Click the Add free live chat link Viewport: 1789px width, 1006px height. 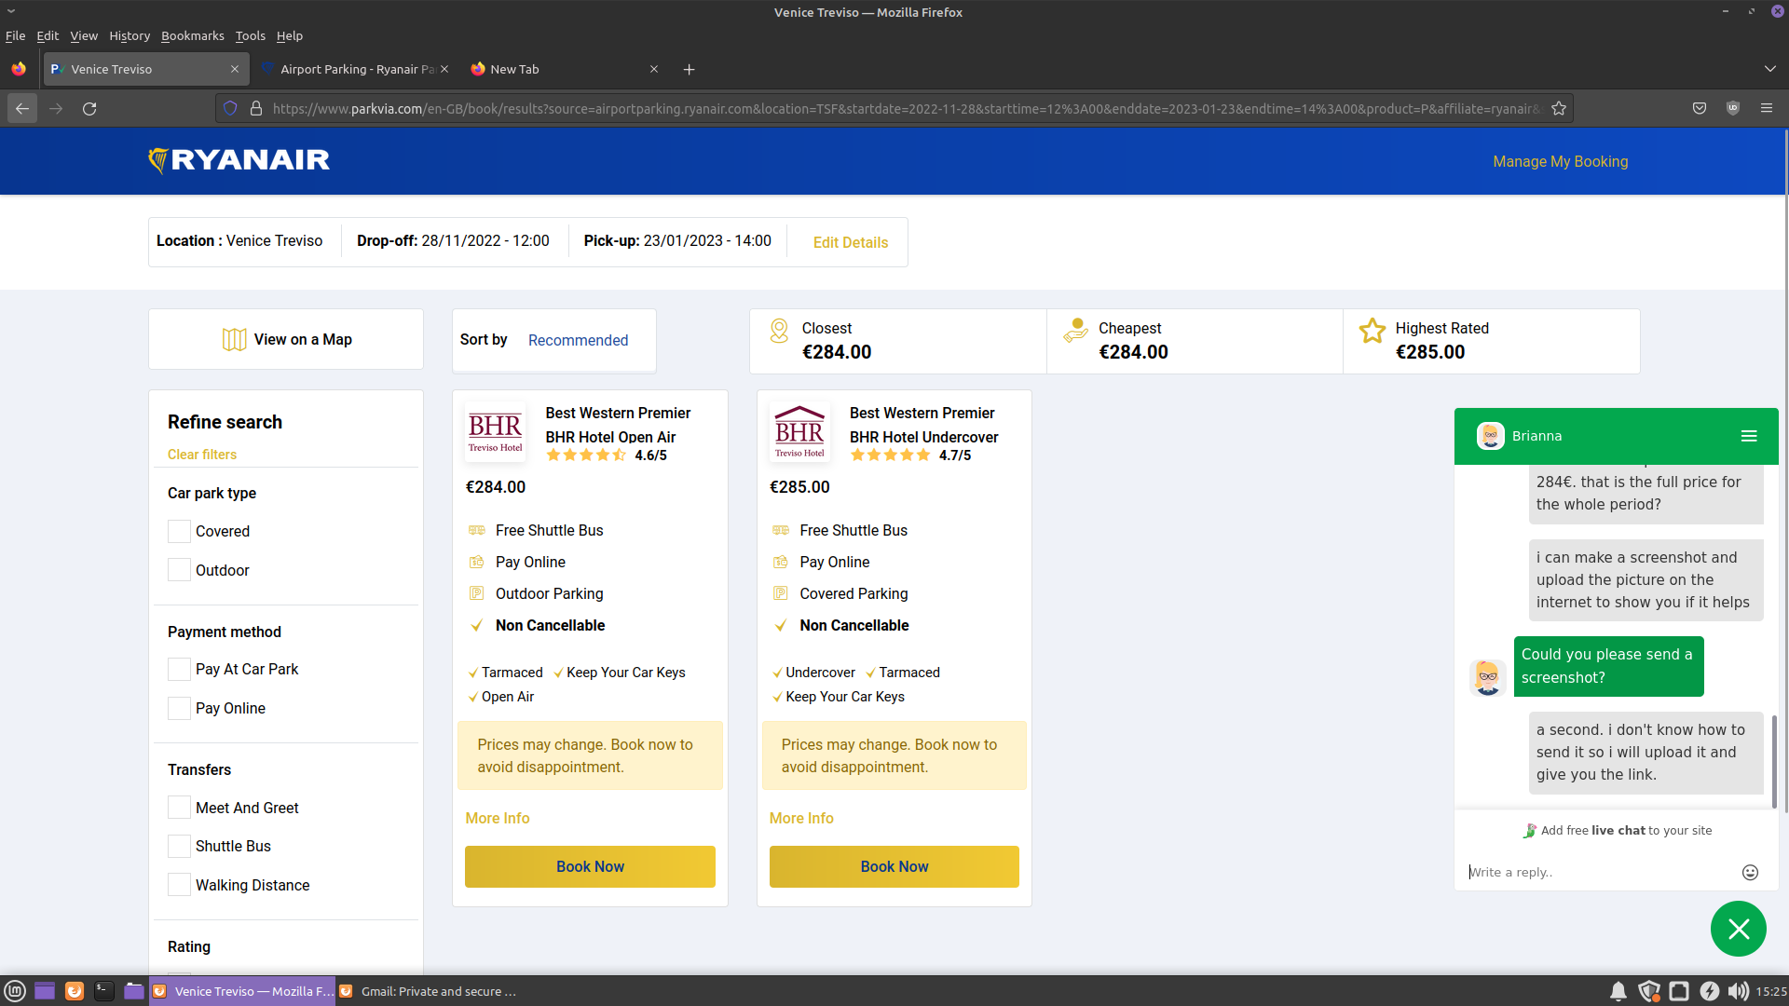click(1618, 831)
